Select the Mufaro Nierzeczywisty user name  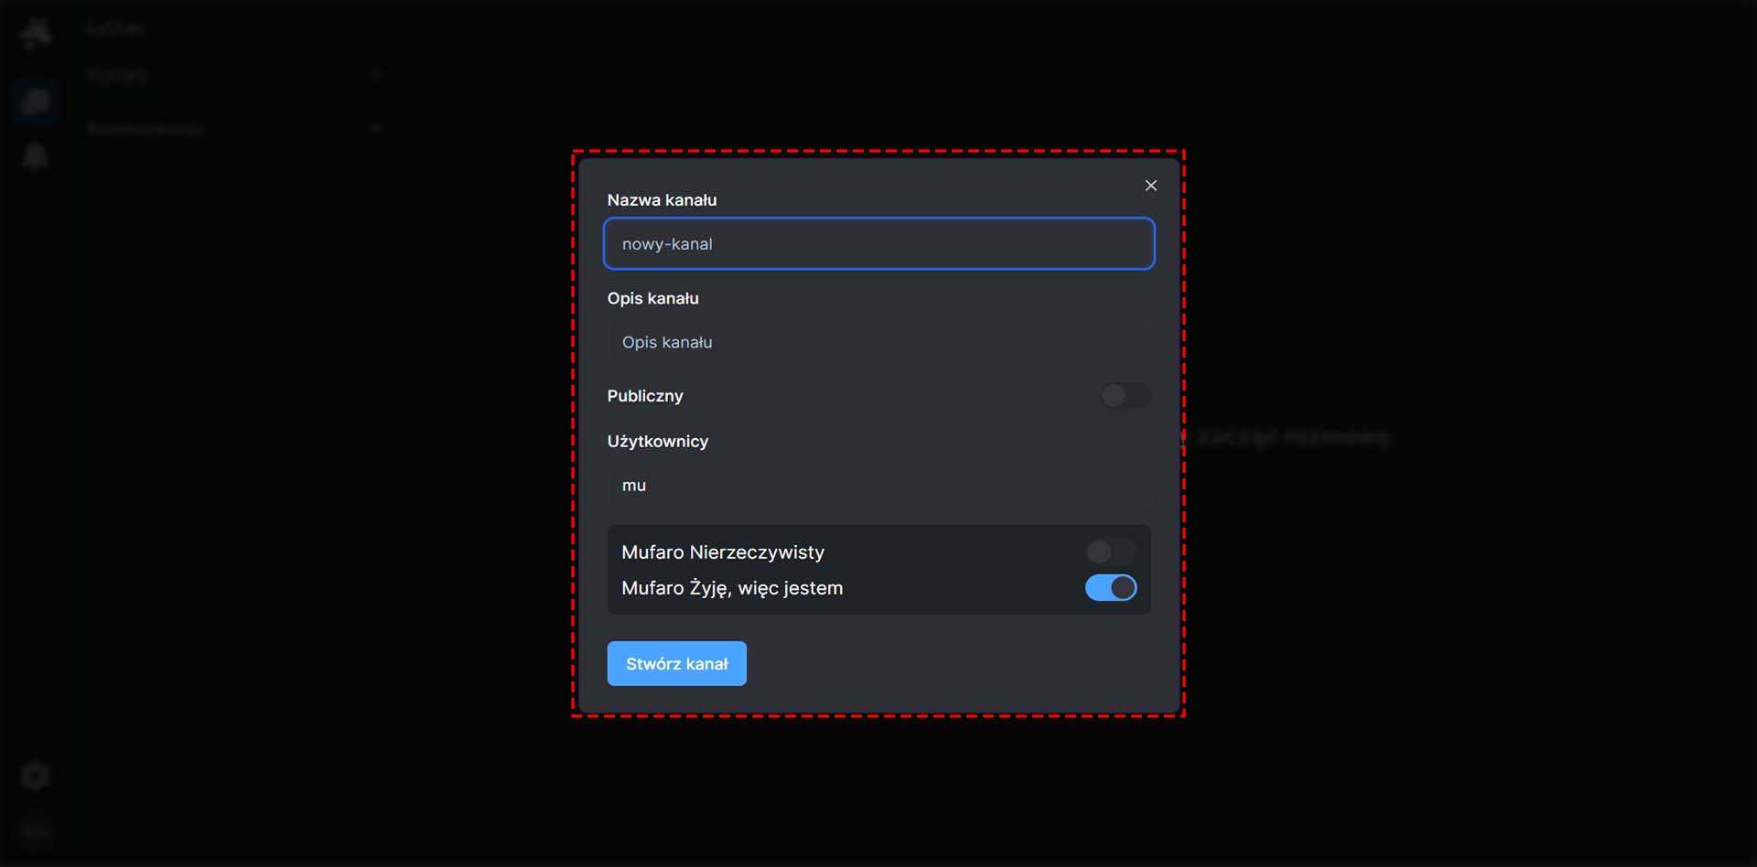(723, 552)
